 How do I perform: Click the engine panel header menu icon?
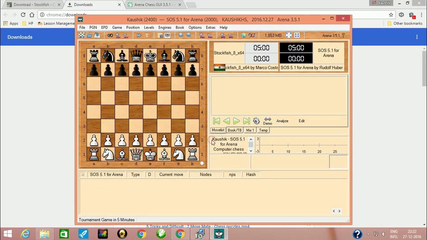pos(83,175)
